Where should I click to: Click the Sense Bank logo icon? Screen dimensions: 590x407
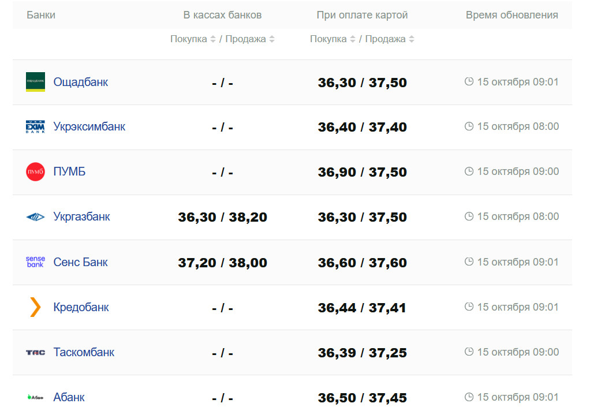point(35,262)
